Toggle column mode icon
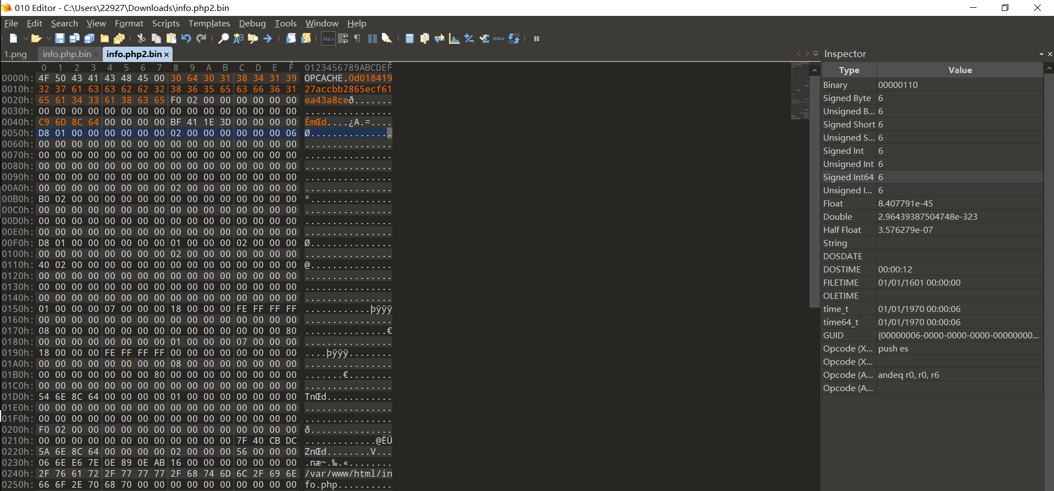 [x=372, y=38]
